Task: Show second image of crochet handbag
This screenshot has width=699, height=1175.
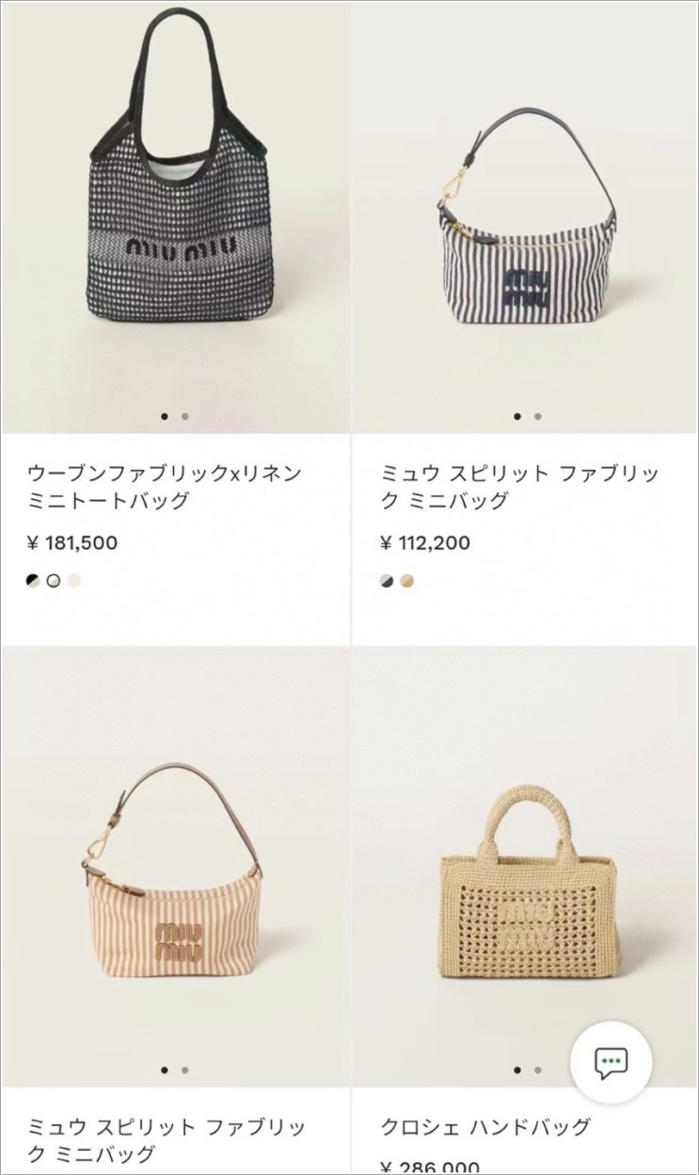Action: (x=538, y=1070)
